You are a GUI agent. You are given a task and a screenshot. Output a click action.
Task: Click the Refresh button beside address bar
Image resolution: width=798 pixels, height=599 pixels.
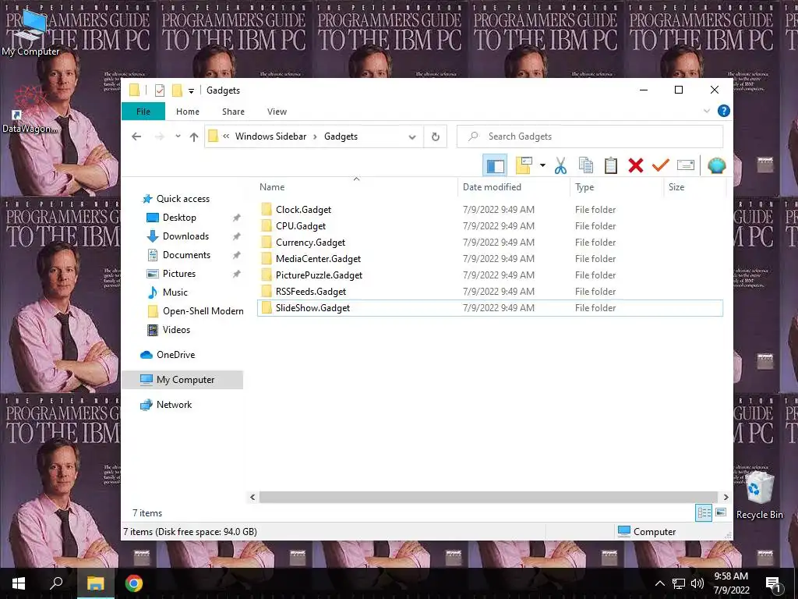click(x=435, y=136)
